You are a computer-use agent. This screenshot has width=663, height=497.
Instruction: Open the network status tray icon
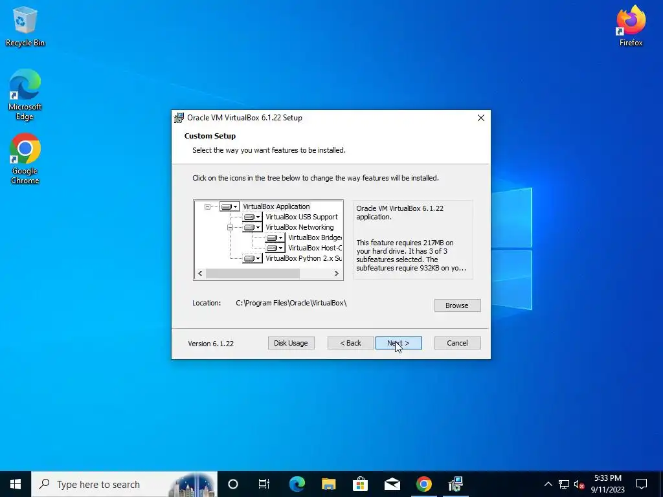[564, 484]
